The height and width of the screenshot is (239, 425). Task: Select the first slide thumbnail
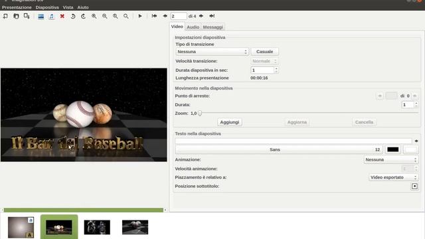[21, 227]
